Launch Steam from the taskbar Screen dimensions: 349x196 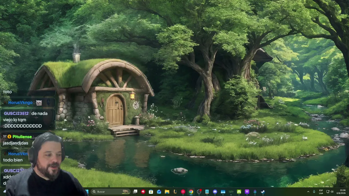coord(263,192)
